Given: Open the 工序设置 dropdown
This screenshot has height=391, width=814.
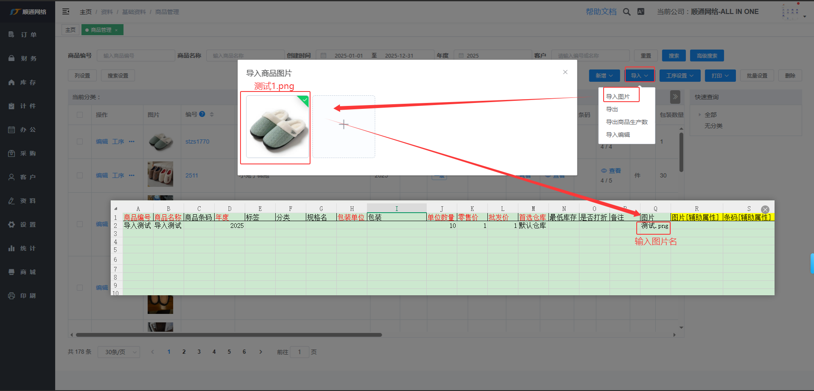Looking at the screenshot, I should pyautogui.click(x=680, y=76).
